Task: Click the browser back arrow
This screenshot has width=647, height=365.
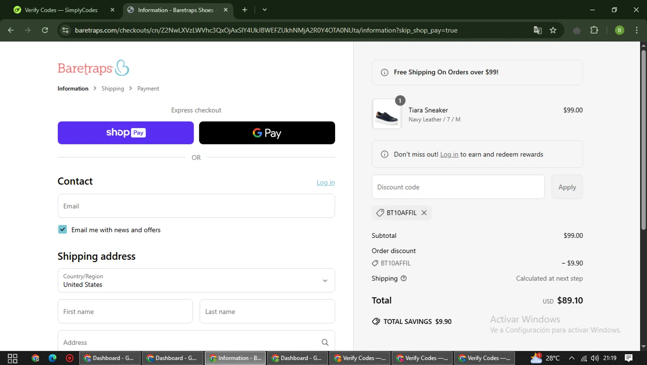Action: [11, 30]
